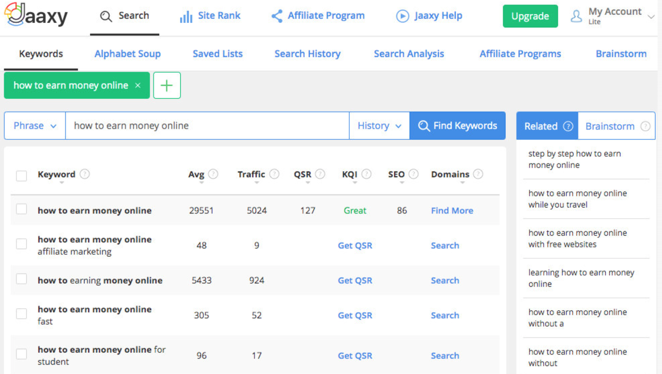Add a new search tab with plus button
This screenshot has height=374, width=662.
(167, 85)
